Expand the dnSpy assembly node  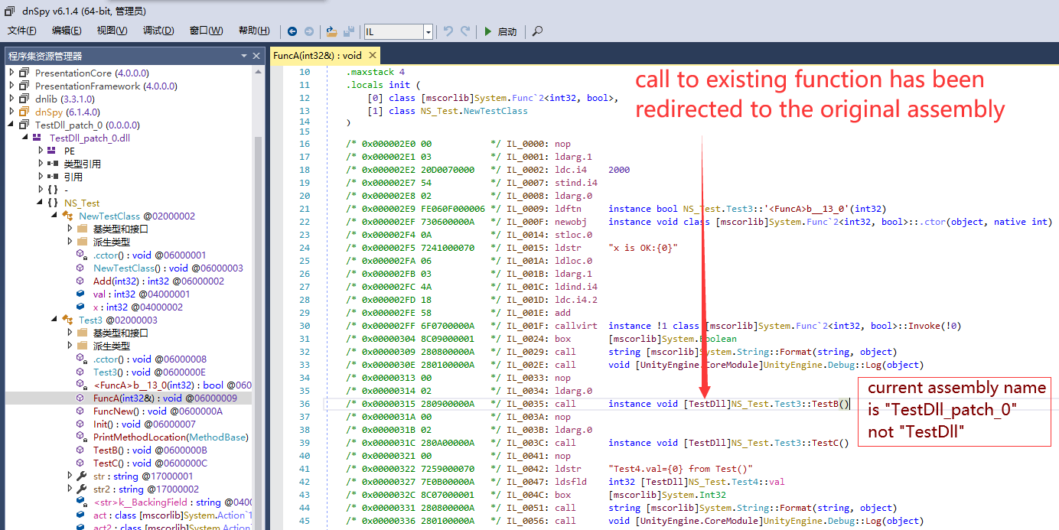(11, 112)
